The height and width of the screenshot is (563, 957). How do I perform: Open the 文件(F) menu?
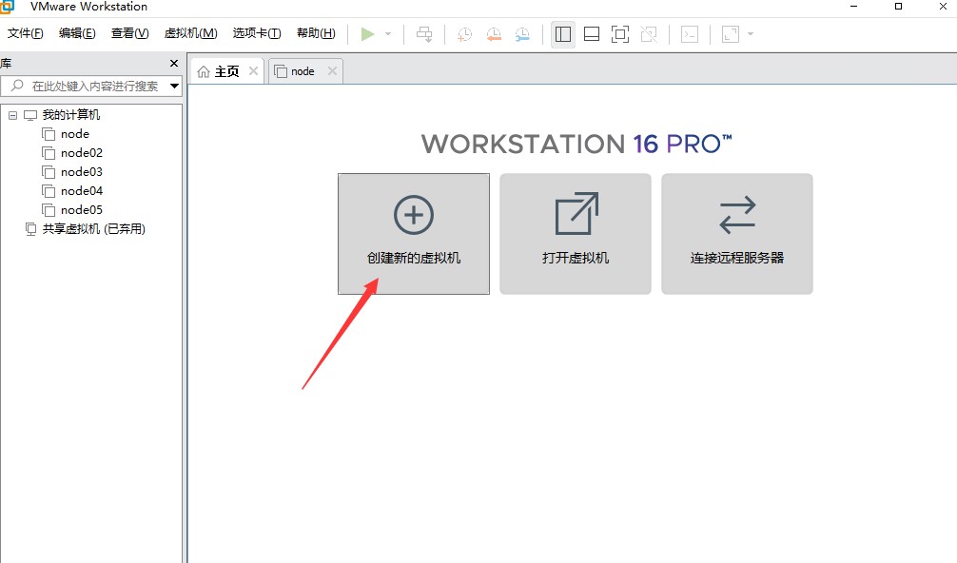(x=25, y=33)
